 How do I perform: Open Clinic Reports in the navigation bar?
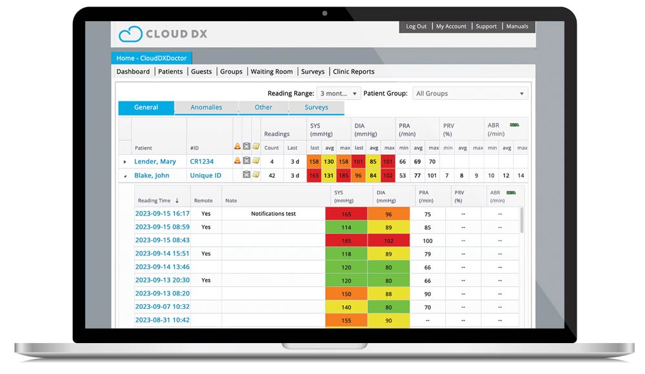353,72
